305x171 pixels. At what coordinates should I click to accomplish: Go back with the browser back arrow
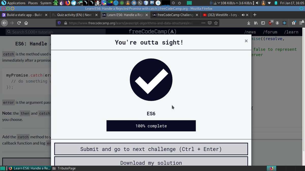coord(4,23)
